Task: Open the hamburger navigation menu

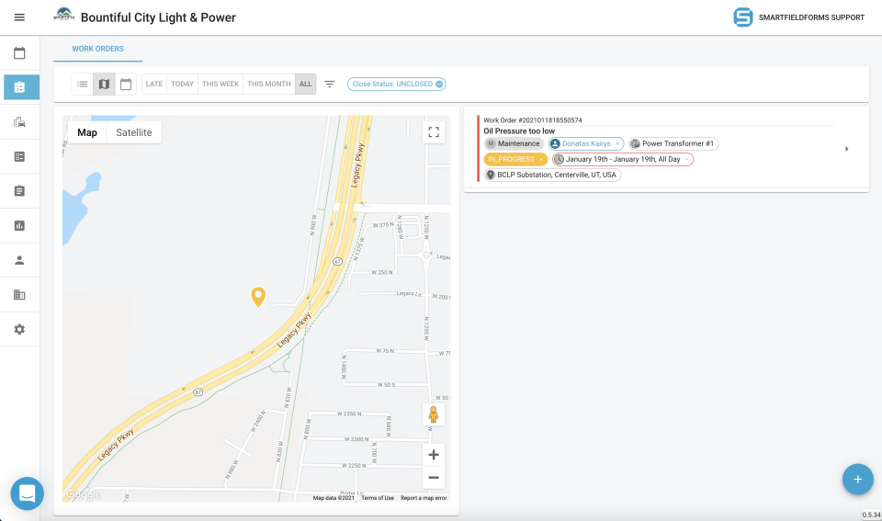Action: coord(19,17)
